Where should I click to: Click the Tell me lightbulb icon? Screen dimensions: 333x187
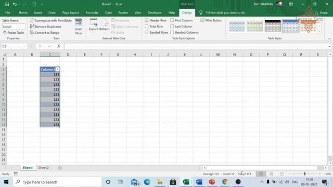(x=201, y=12)
